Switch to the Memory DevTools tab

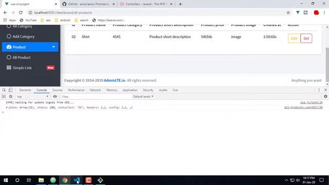[x=112, y=90]
